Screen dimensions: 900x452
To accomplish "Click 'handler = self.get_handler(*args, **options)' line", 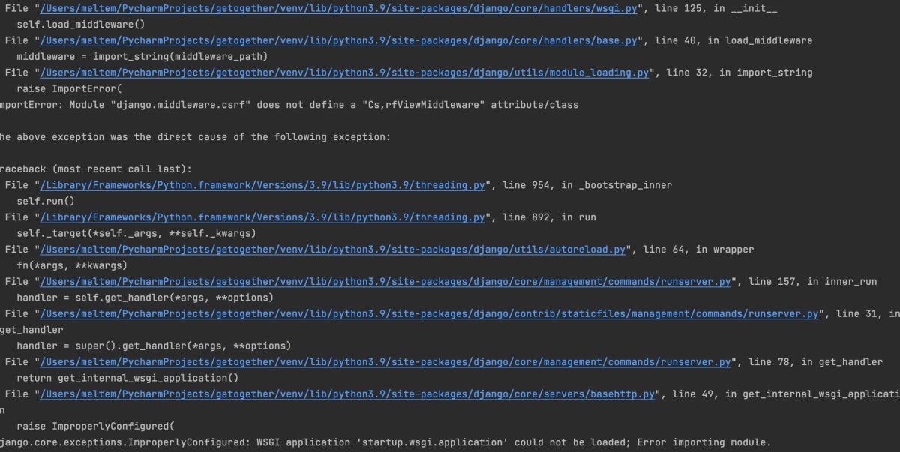I will tap(145, 298).
